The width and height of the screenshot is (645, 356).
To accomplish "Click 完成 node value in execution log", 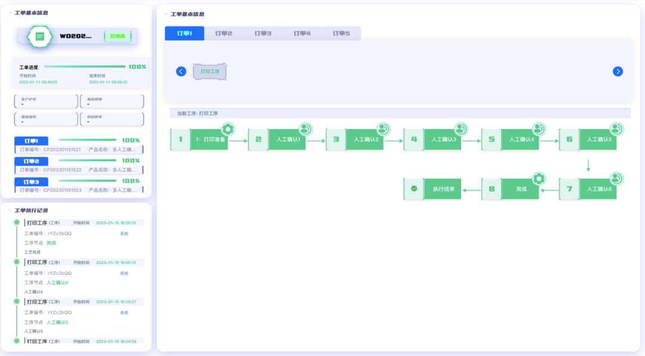I will coord(51,243).
